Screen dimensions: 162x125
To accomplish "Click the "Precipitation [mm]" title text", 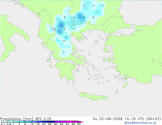I will (x=17, y=119).
